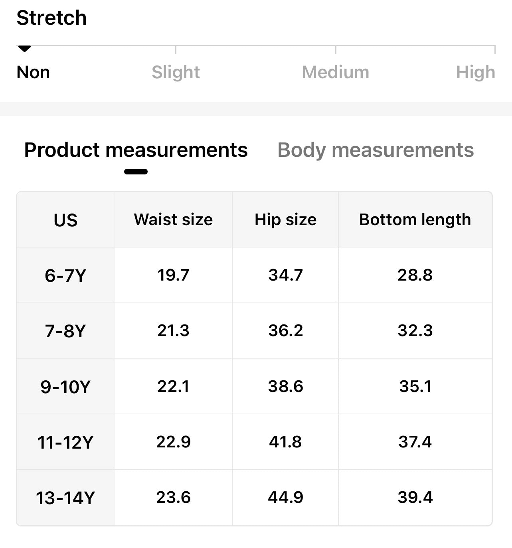Click the US column header
This screenshot has height=548, width=512.
click(x=65, y=220)
